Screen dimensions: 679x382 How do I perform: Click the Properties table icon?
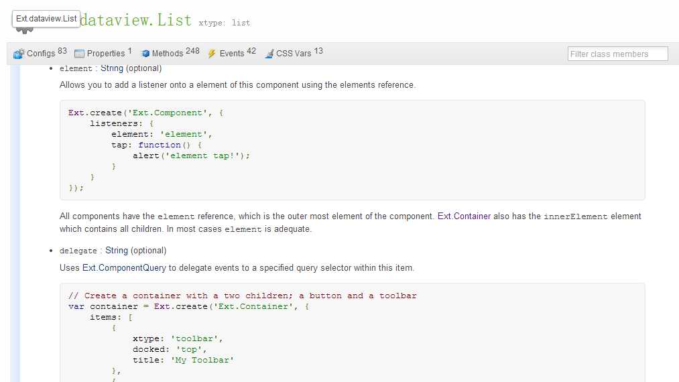tap(79, 54)
